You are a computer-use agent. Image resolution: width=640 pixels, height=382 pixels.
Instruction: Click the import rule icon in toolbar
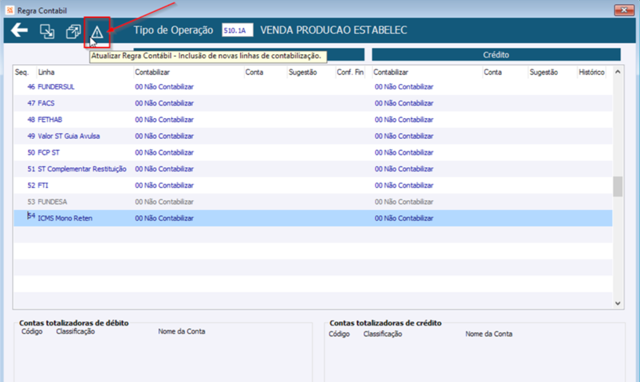47,31
